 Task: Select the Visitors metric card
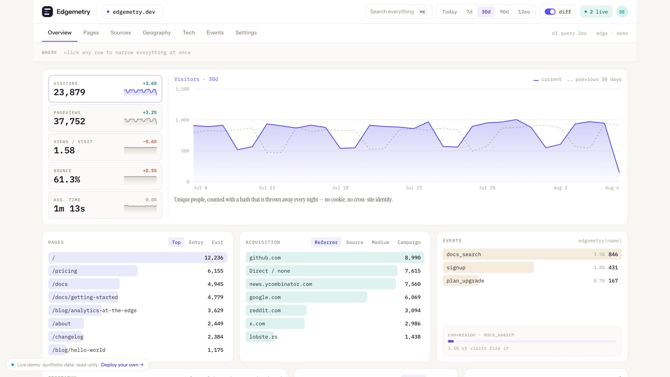tap(105, 88)
